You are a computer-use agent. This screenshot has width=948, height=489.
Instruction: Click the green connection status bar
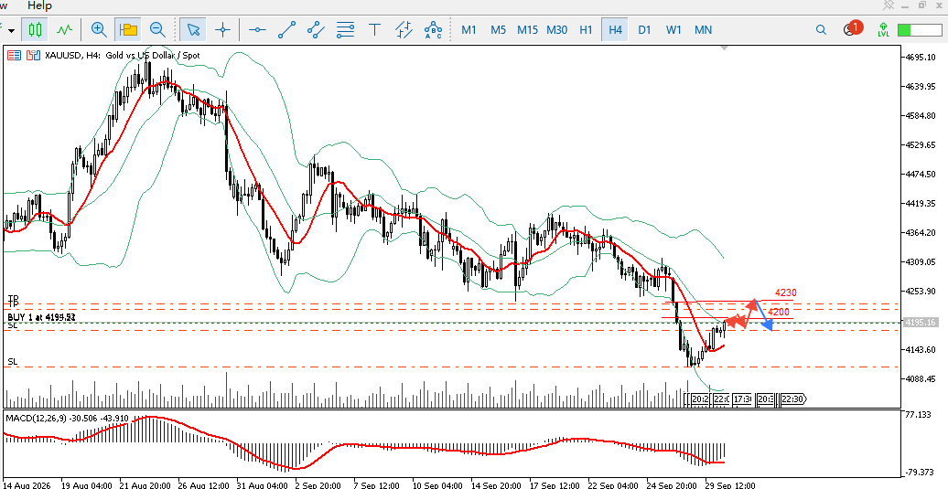tap(919, 29)
